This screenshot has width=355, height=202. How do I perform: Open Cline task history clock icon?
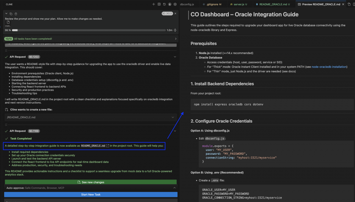click(x=164, y=4)
